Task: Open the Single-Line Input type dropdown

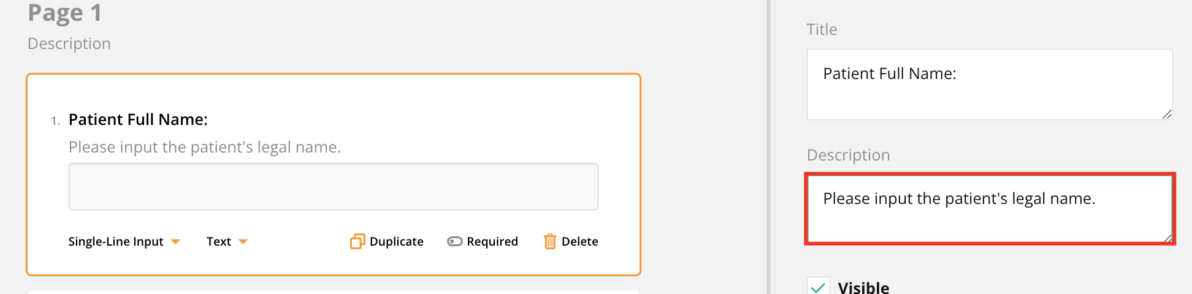Action: [x=116, y=241]
